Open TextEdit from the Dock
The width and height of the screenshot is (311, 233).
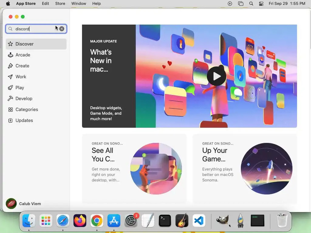pyautogui.click(x=148, y=221)
